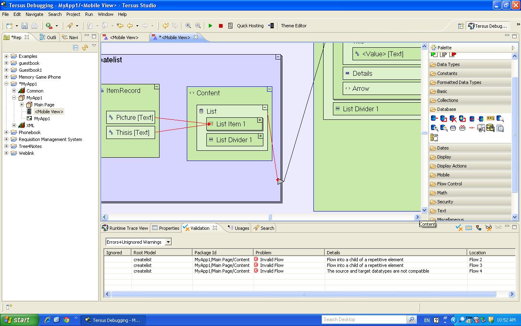Click the Zoom Out magnifier icon
The image size is (521, 326).
coord(198,26)
